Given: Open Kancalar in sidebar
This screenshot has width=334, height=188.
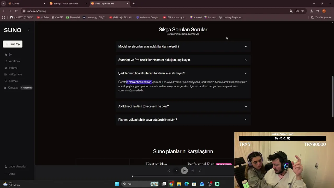Looking at the screenshot, I should 11,88.
